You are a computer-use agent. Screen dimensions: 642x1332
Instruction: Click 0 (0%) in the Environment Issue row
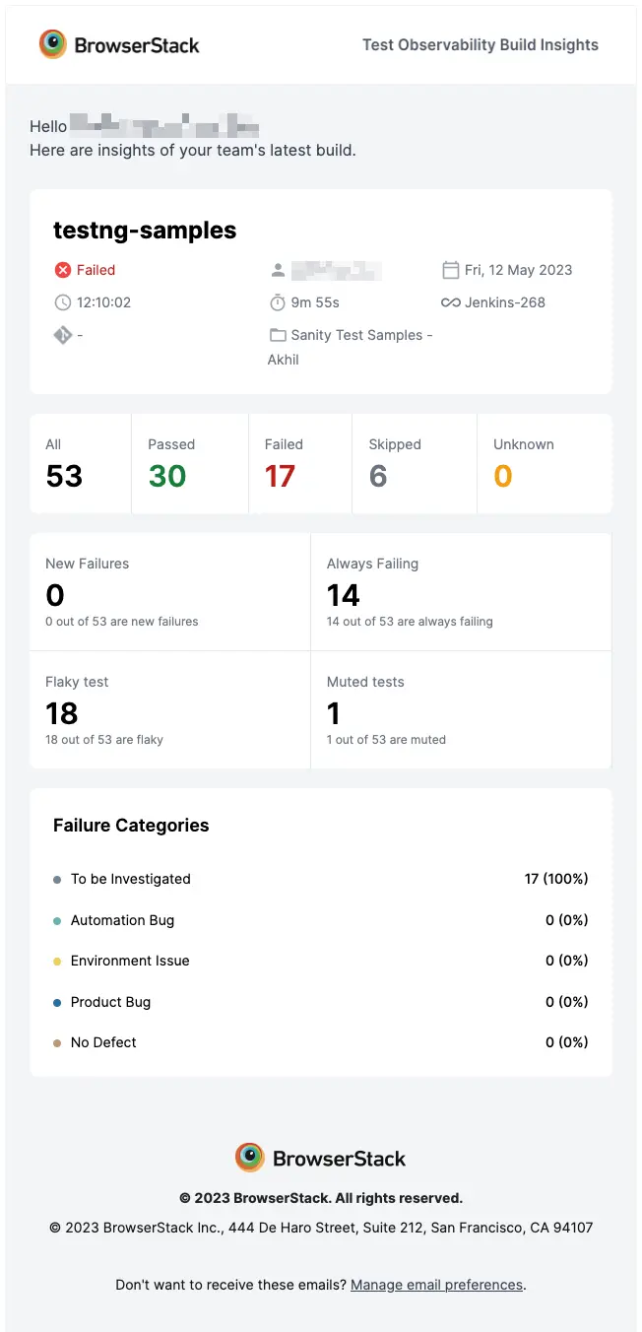[567, 961]
